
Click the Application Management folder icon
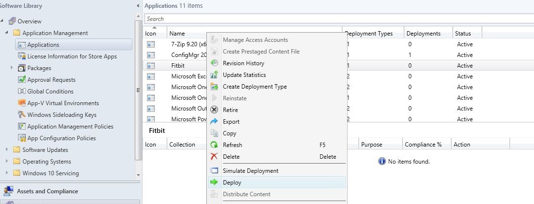[17, 33]
